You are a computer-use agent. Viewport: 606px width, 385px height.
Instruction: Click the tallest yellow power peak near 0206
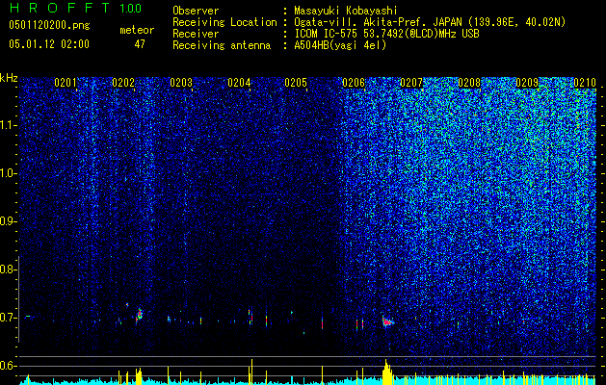(x=386, y=372)
